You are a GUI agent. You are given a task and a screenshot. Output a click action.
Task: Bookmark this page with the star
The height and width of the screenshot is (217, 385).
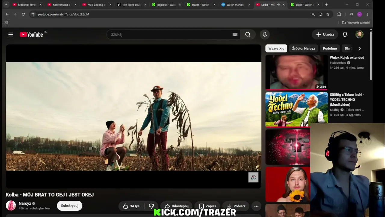328,14
